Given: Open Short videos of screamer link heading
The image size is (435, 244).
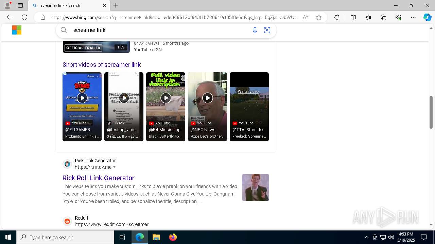Looking at the screenshot, I should (101, 64).
